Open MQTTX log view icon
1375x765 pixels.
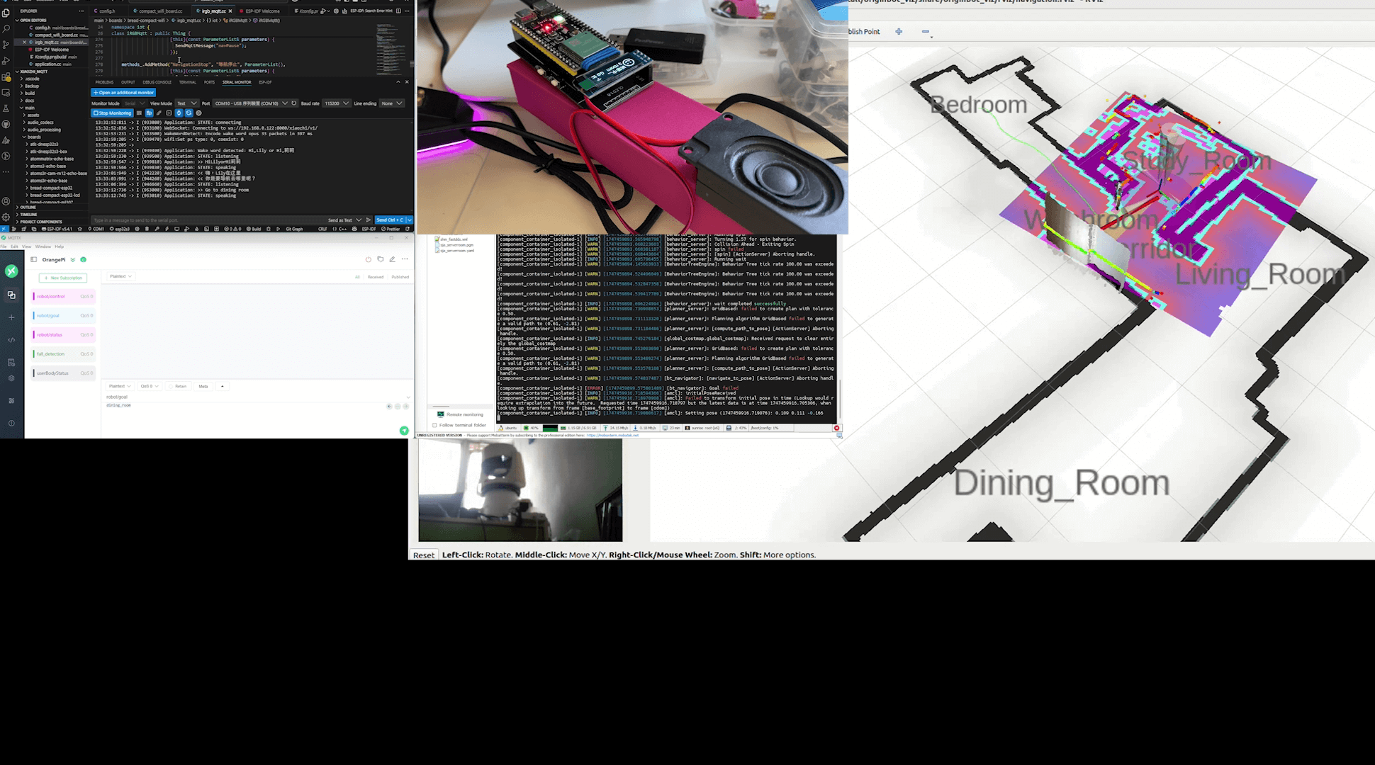pos(11,362)
